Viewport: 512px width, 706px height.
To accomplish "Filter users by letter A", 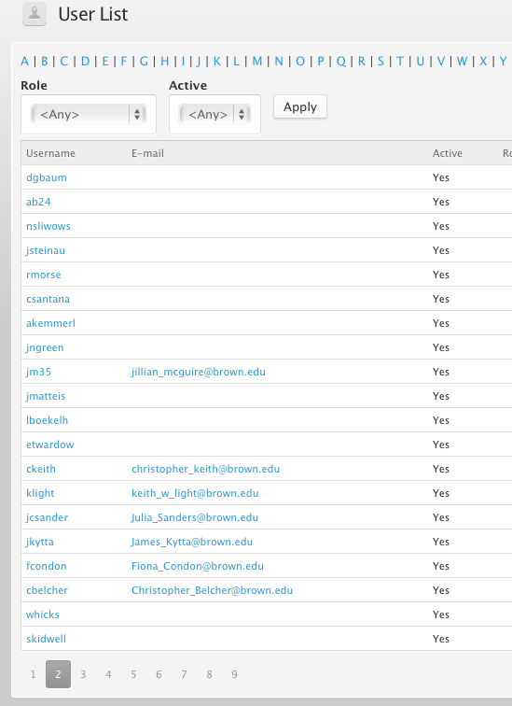I will tap(25, 62).
